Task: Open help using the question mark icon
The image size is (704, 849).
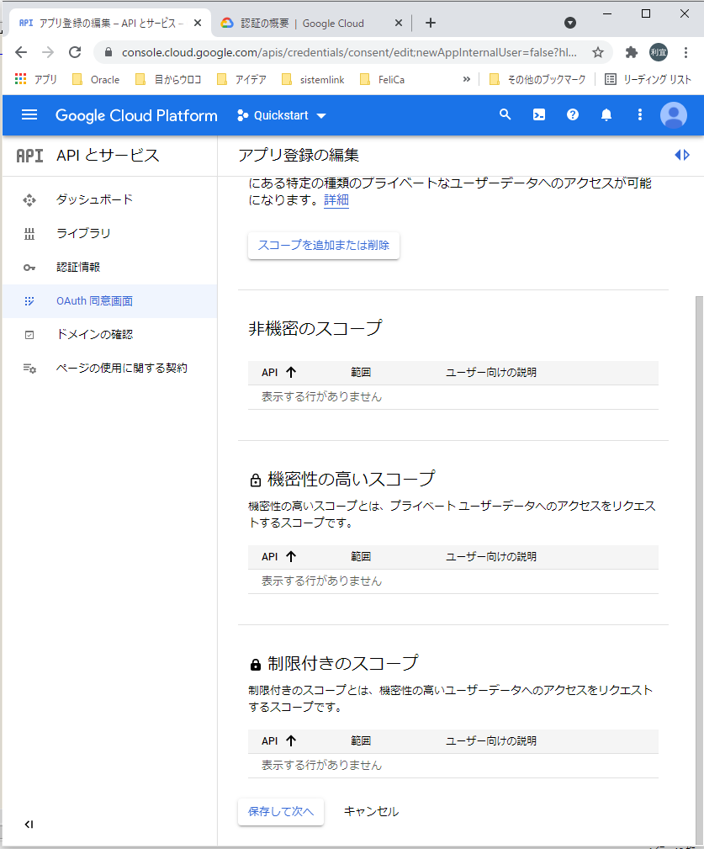Action: pyautogui.click(x=572, y=115)
